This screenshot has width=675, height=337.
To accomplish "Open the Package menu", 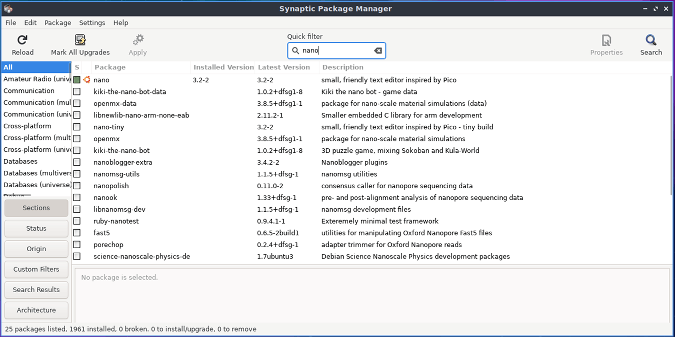I will click(x=57, y=22).
